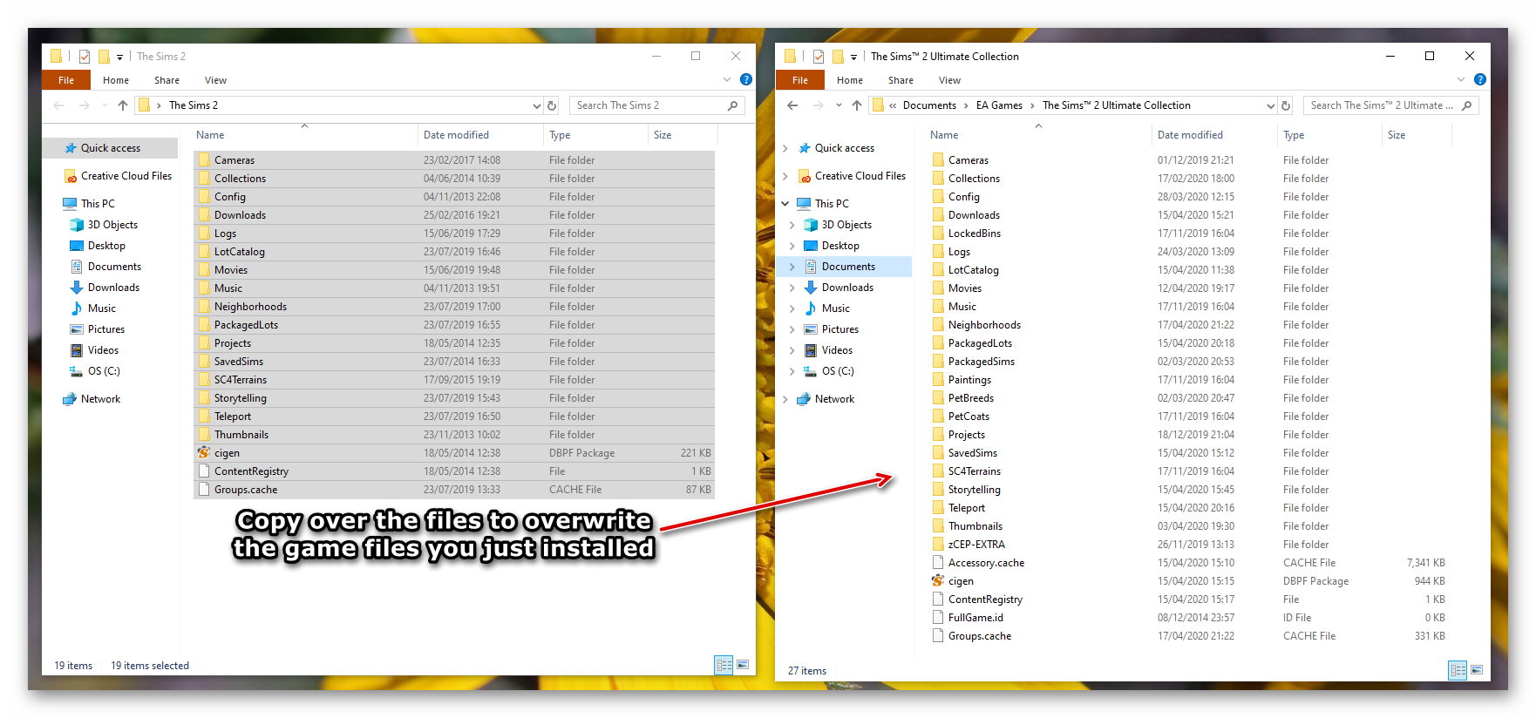Open Creative Cloud Files in The Sims 2 sidebar
1536x718 pixels.
tap(118, 176)
